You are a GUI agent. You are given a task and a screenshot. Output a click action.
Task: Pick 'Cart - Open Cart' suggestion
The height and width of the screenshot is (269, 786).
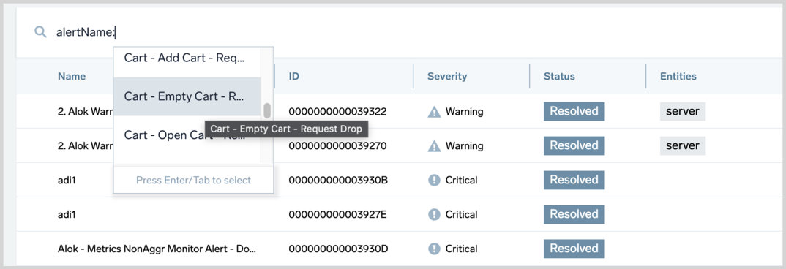(187, 135)
